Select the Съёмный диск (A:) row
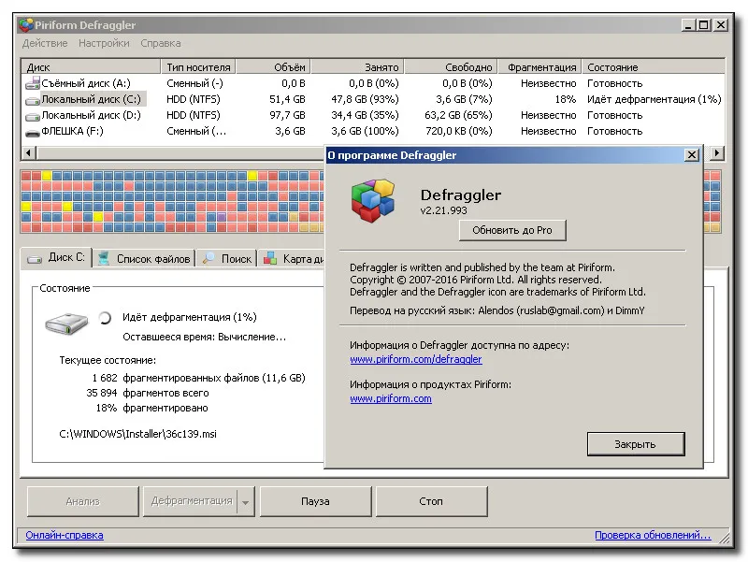The image size is (748, 562). click(373, 83)
